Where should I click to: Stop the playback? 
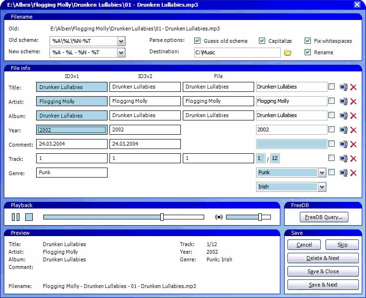point(29,217)
